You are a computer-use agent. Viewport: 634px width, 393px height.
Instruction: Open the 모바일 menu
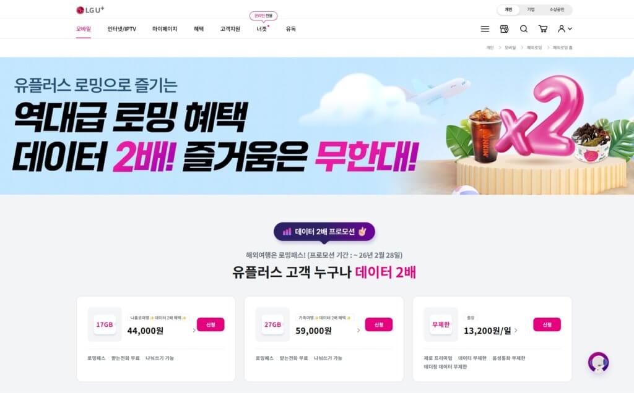pyautogui.click(x=84, y=28)
